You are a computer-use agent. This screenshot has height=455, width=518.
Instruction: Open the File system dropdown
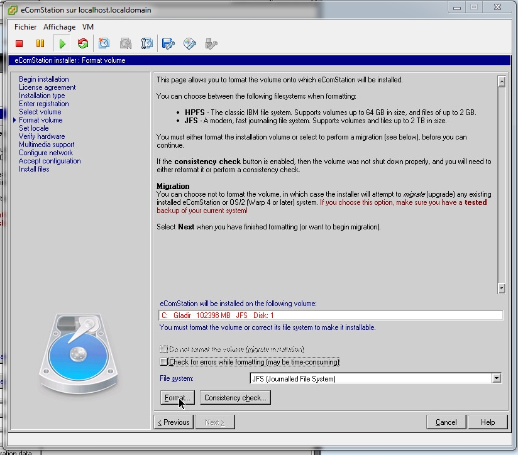coord(497,378)
